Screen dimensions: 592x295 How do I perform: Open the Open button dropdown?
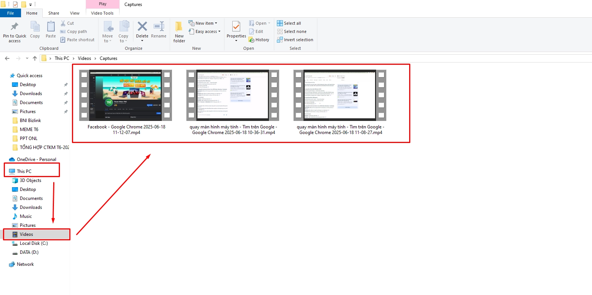point(269,23)
